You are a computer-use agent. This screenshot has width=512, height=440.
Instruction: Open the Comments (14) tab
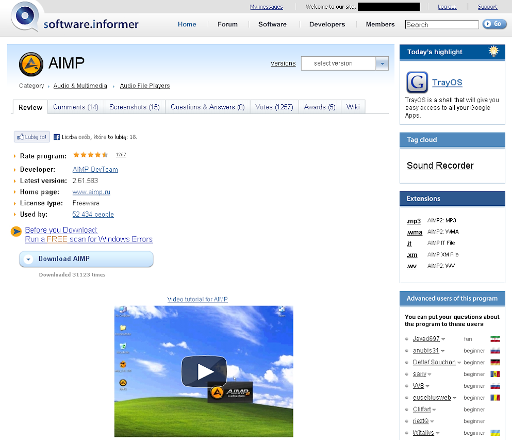(x=76, y=107)
